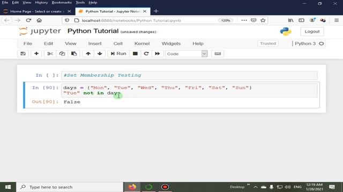Open the notebook Help menu
The image size is (343, 192).
pos(198,44)
